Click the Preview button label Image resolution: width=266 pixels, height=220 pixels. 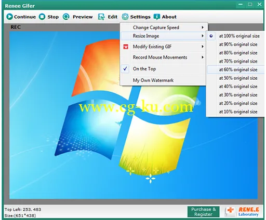pos(83,17)
